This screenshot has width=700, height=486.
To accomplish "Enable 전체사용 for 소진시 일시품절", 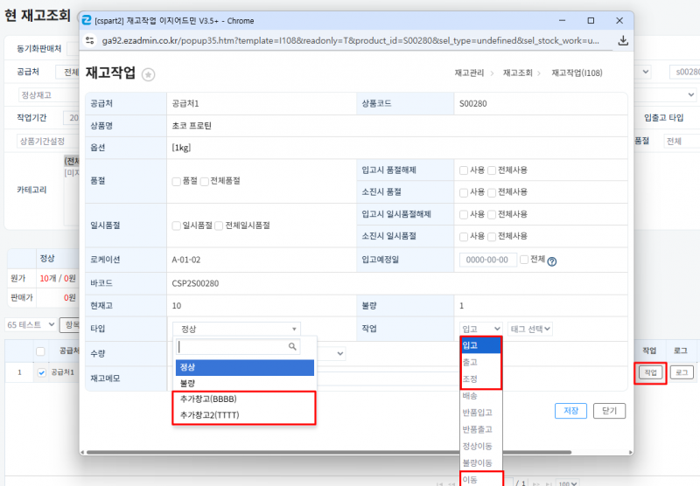I will 492,237.
